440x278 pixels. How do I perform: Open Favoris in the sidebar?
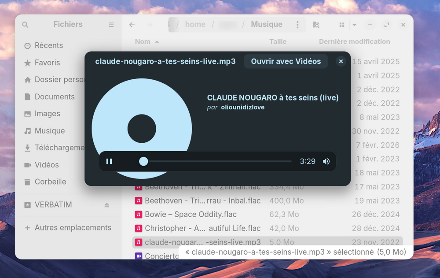pyautogui.click(x=68, y=63)
